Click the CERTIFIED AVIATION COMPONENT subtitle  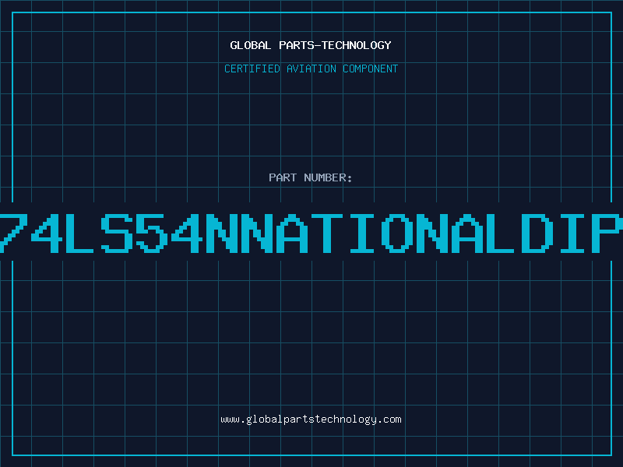(x=311, y=68)
